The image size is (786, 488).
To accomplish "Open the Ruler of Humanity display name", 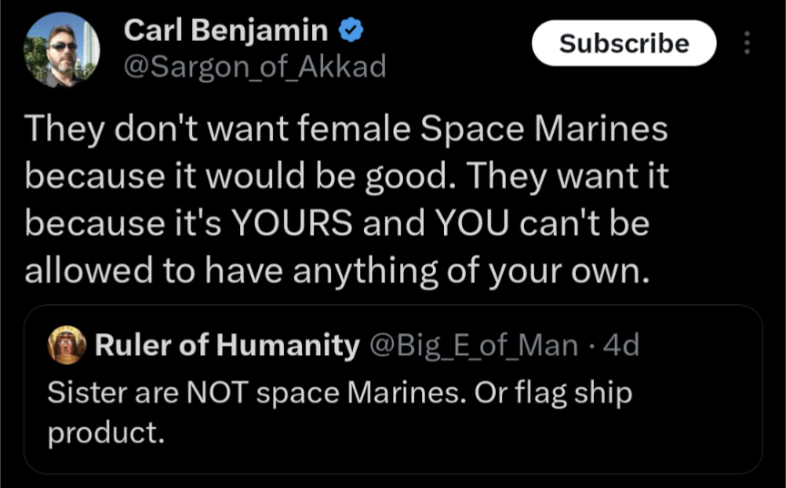I will 227,345.
